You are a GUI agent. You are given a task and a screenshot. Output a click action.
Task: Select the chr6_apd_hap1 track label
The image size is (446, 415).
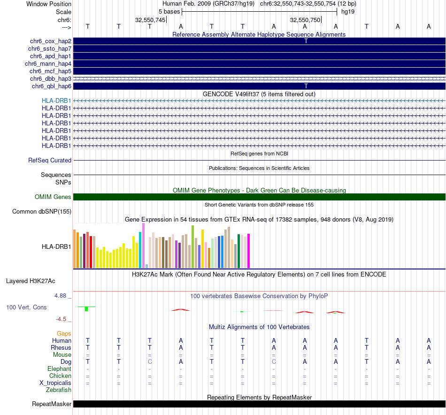tap(50, 56)
